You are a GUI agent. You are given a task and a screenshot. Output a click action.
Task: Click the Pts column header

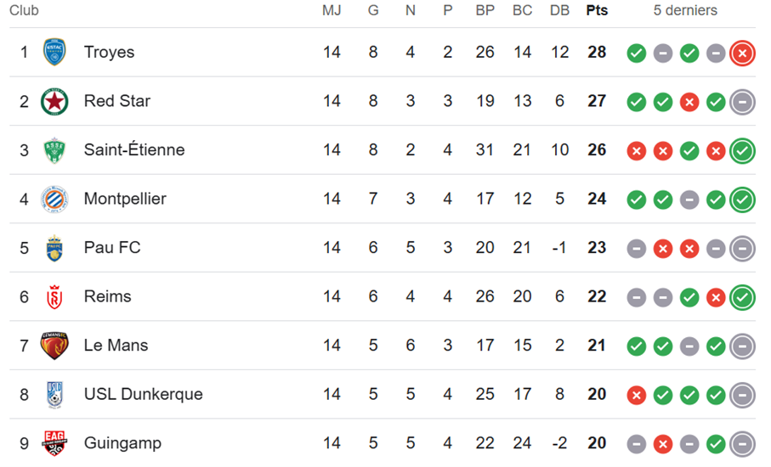tap(597, 10)
